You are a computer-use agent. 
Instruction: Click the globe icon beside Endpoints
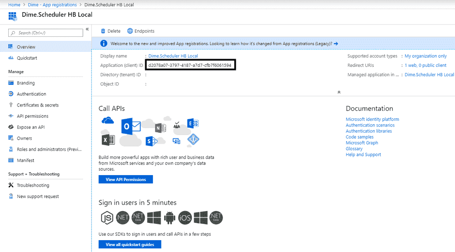pos(130,31)
